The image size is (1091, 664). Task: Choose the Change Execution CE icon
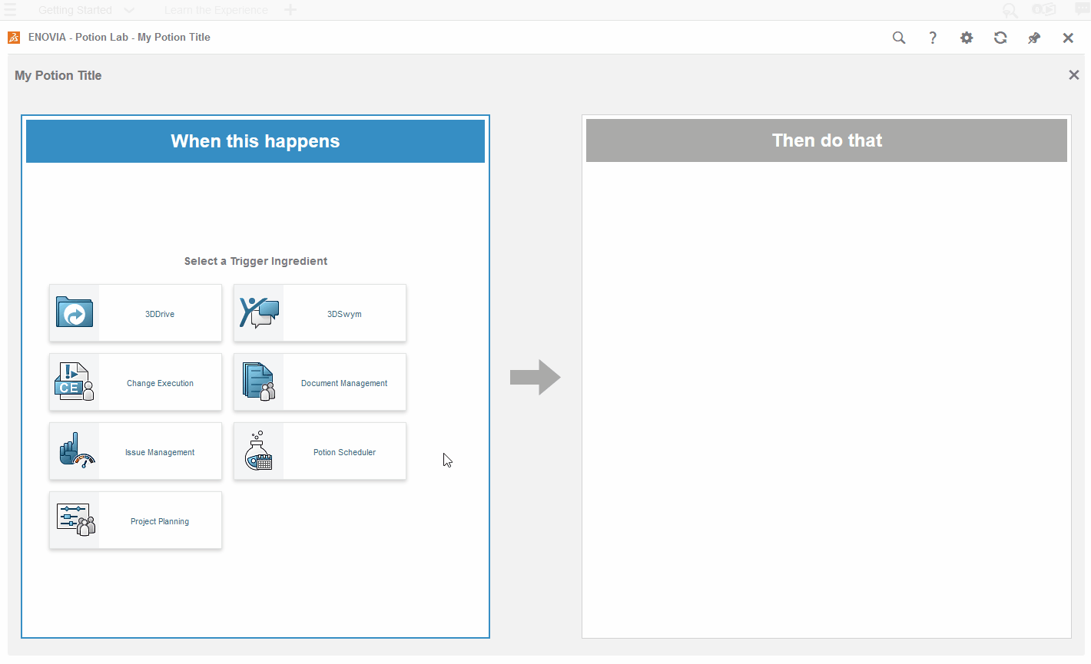(75, 382)
